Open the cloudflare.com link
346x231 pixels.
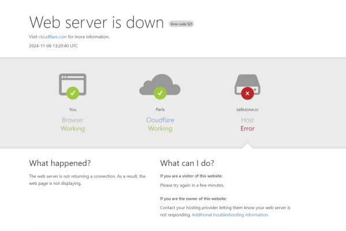coord(52,37)
